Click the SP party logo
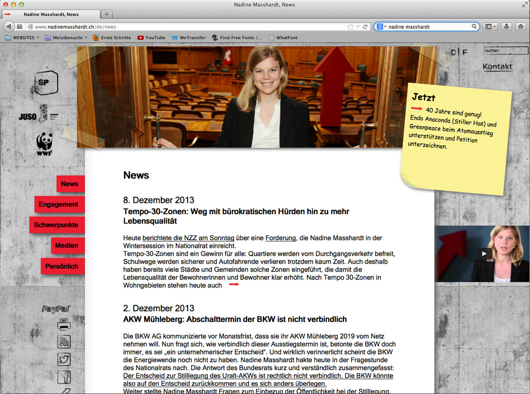530x394 pixels. click(46, 82)
